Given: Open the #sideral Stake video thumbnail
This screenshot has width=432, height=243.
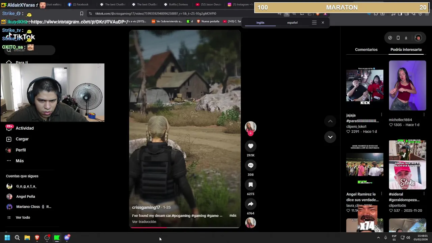Looking at the screenshot, I should (x=407, y=165).
